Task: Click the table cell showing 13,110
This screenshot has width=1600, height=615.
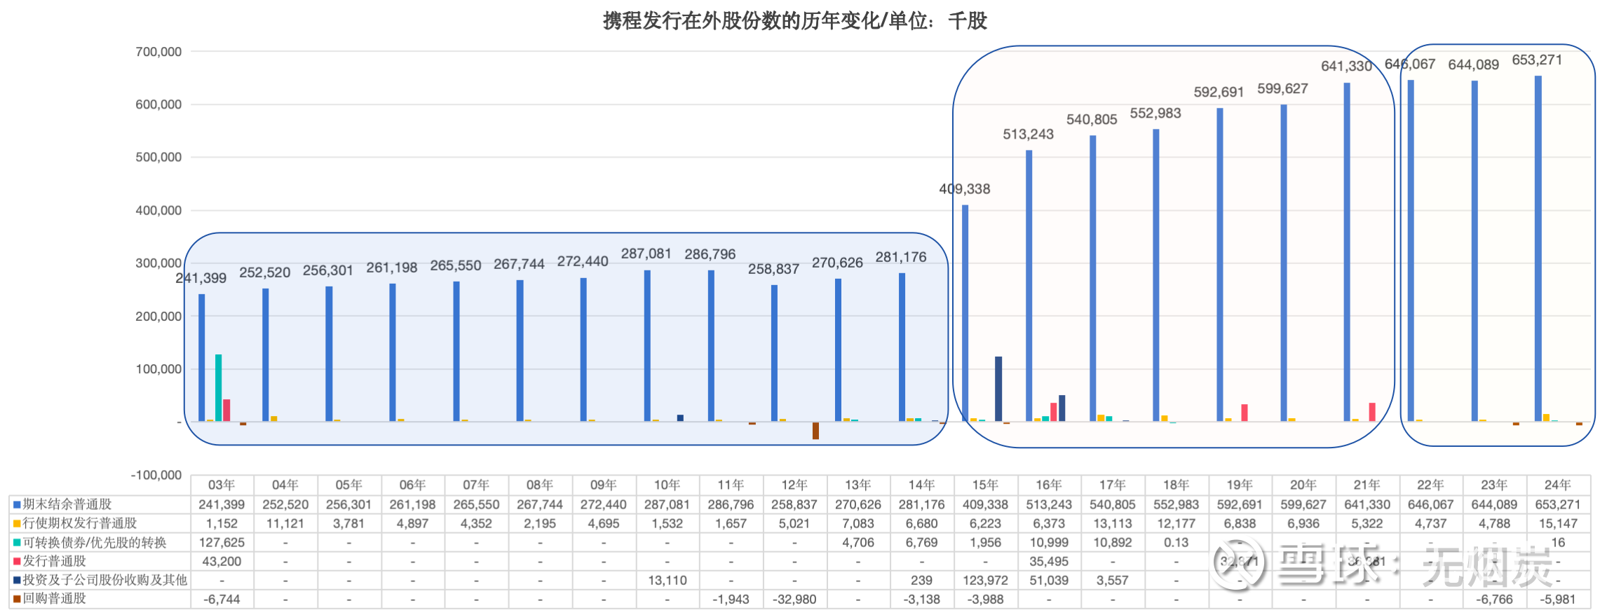Action: [x=667, y=580]
